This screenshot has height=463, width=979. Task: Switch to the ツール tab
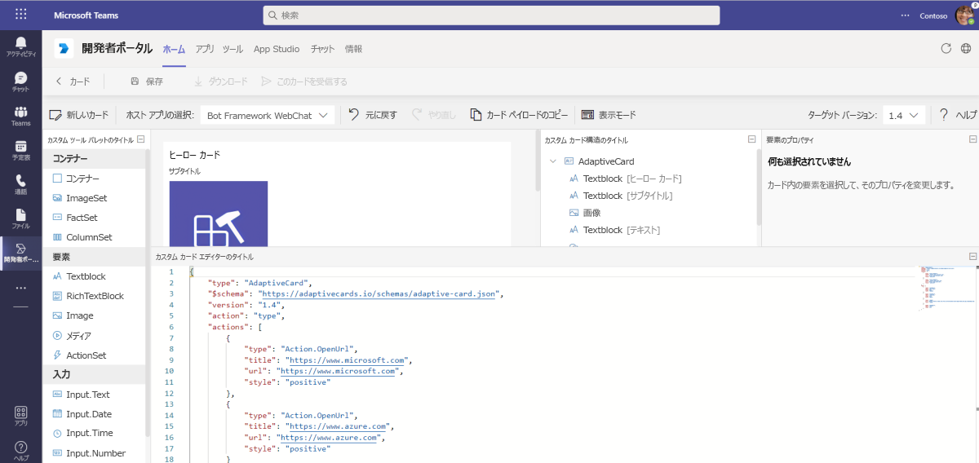point(233,49)
